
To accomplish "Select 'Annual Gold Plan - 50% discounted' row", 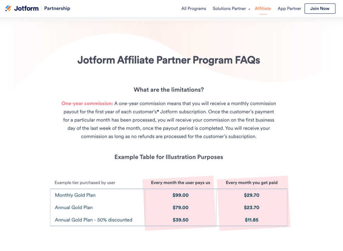I will tap(93, 220).
